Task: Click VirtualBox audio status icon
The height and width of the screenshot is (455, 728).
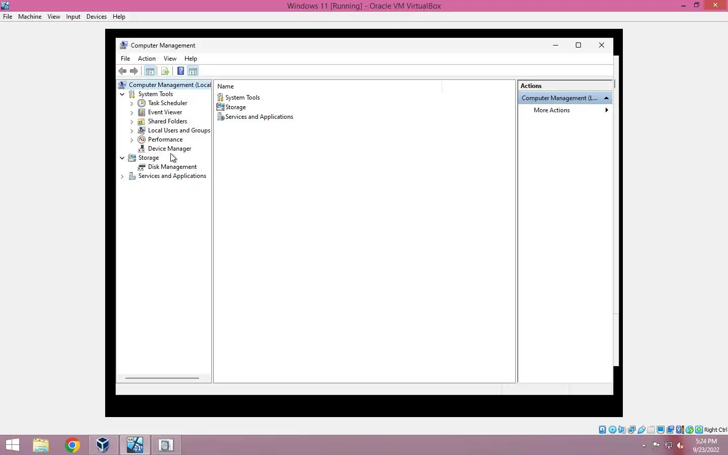Action: [x=622, y=430]
